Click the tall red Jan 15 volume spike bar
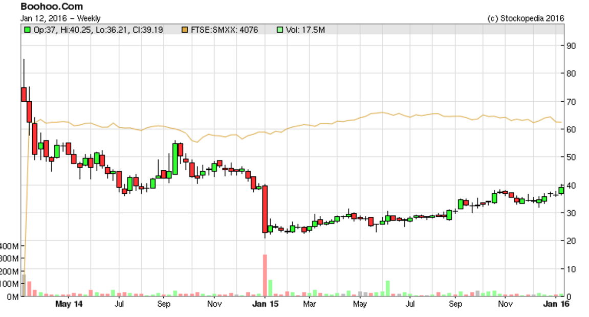The width and height of the screenshot is (589, 317). 265,276
